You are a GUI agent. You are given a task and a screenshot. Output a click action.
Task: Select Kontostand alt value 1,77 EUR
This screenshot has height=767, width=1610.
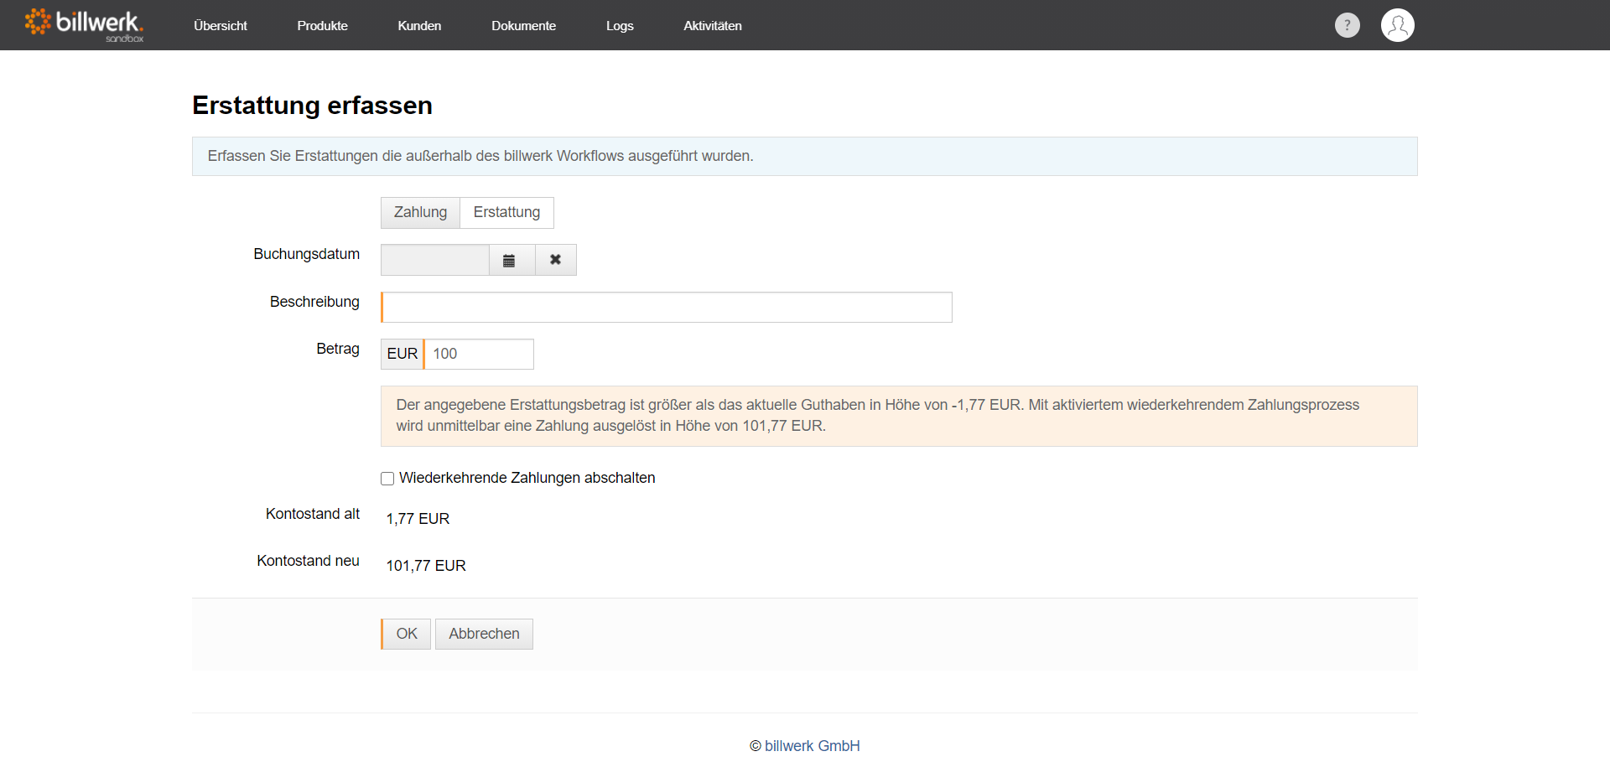(x=418, y=519)
